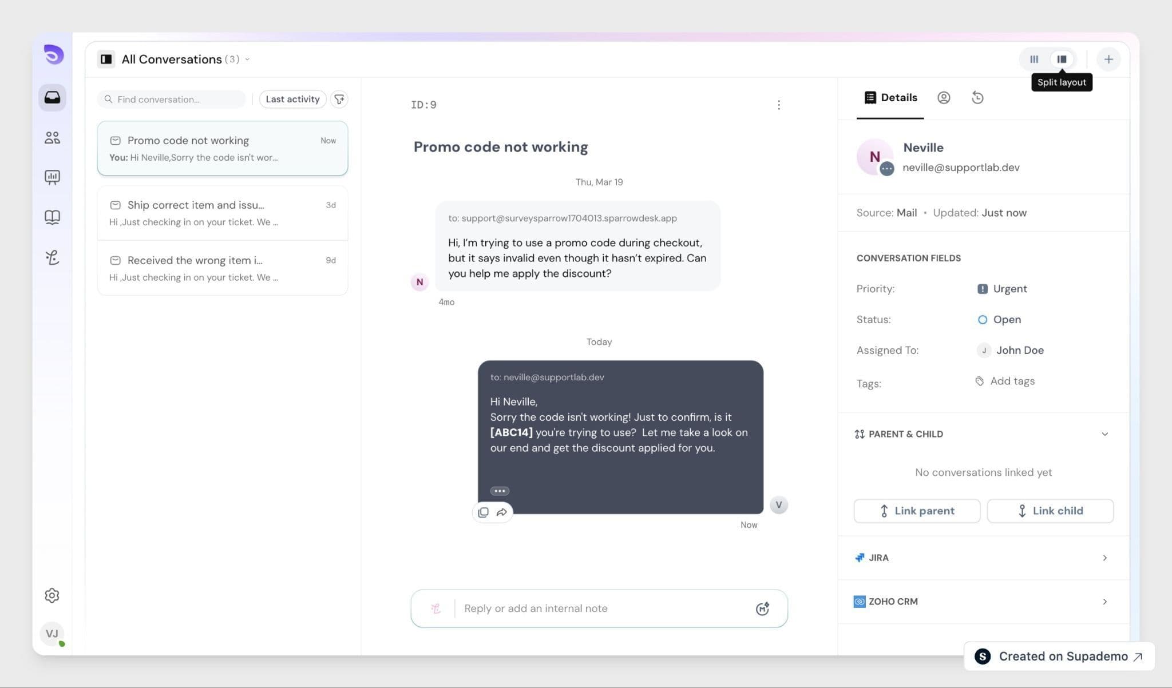Click the N sender avatar beside message
1172x688 pixels.
coord(419,282)
